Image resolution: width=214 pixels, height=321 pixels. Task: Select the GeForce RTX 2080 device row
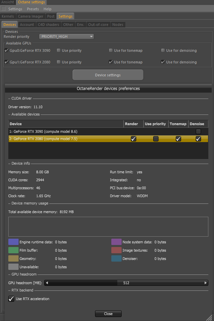[x=108, y=139]
